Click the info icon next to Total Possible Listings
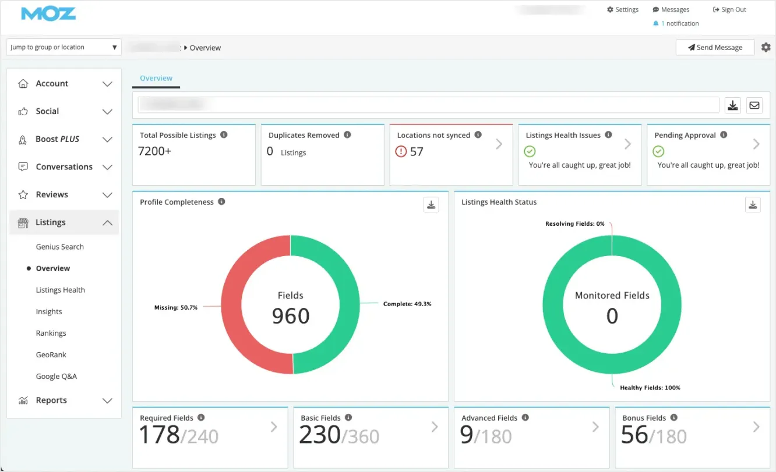The height and width of the screenshot is (472, 776). click(x=223, y=134)
